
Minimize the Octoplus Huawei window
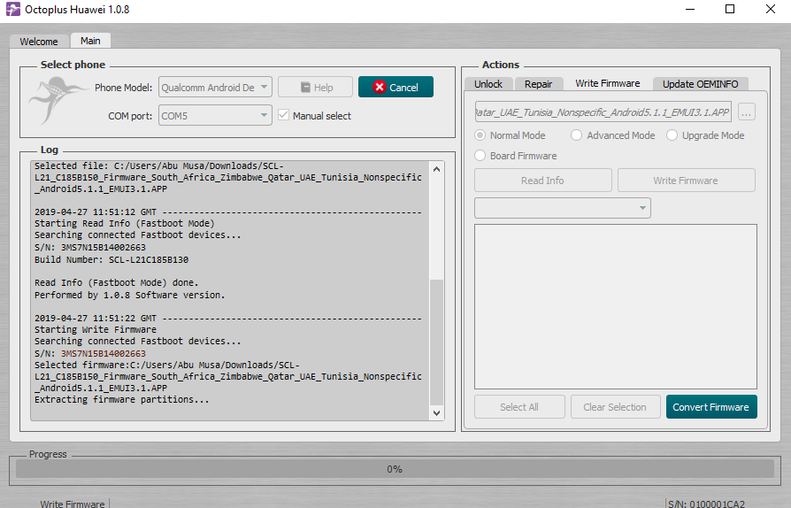[x=690, y=9]
